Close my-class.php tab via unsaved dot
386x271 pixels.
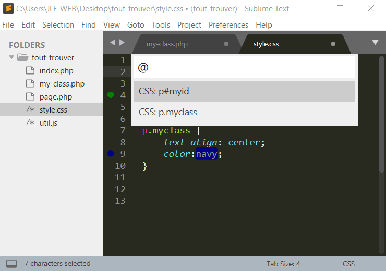(226, 44)
